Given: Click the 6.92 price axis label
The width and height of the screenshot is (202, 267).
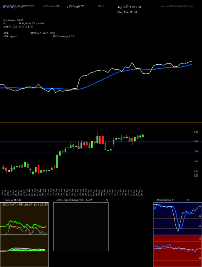Looking at the screenshot, I should coord(196,141).
